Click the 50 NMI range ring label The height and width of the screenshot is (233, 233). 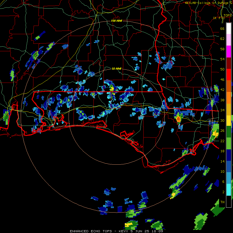tap(116, 69)
